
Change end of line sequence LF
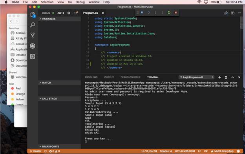[x=199, y=151]
